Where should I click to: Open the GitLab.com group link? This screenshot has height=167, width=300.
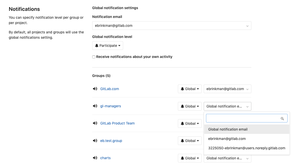point(109,89)
